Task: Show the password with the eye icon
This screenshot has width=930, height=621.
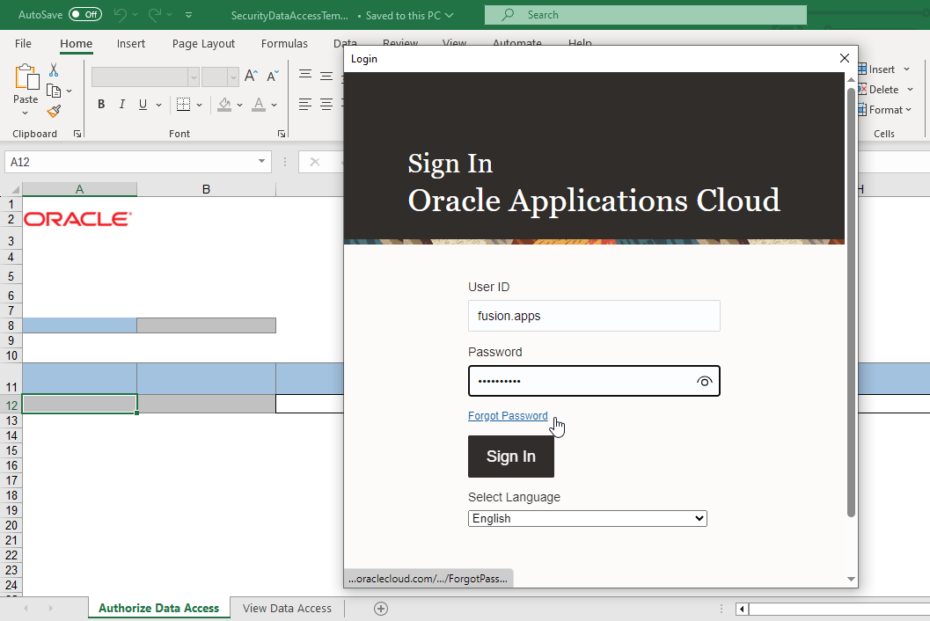Action: (x=704, y=382)
